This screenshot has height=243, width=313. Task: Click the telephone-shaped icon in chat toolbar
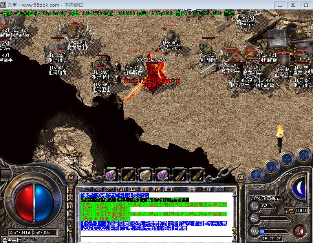(110, 189)
